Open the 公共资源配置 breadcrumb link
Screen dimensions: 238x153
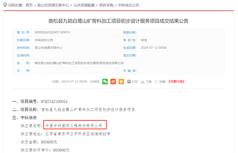[x=84, y=5]
